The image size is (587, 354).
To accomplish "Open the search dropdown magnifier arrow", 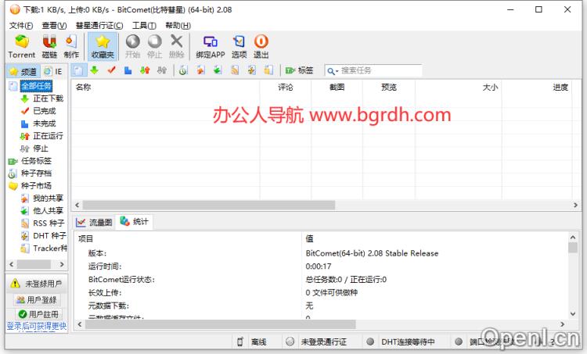I will (x=333, y=71).
